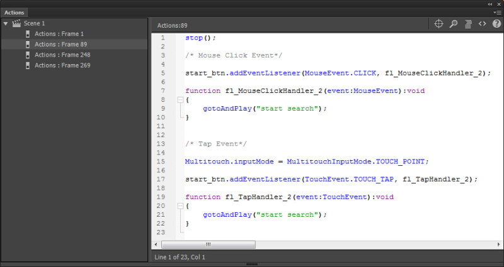Click Multitouch.inputMode on line 15
Viewport: 504px width, 267px height.
point(229,161)
